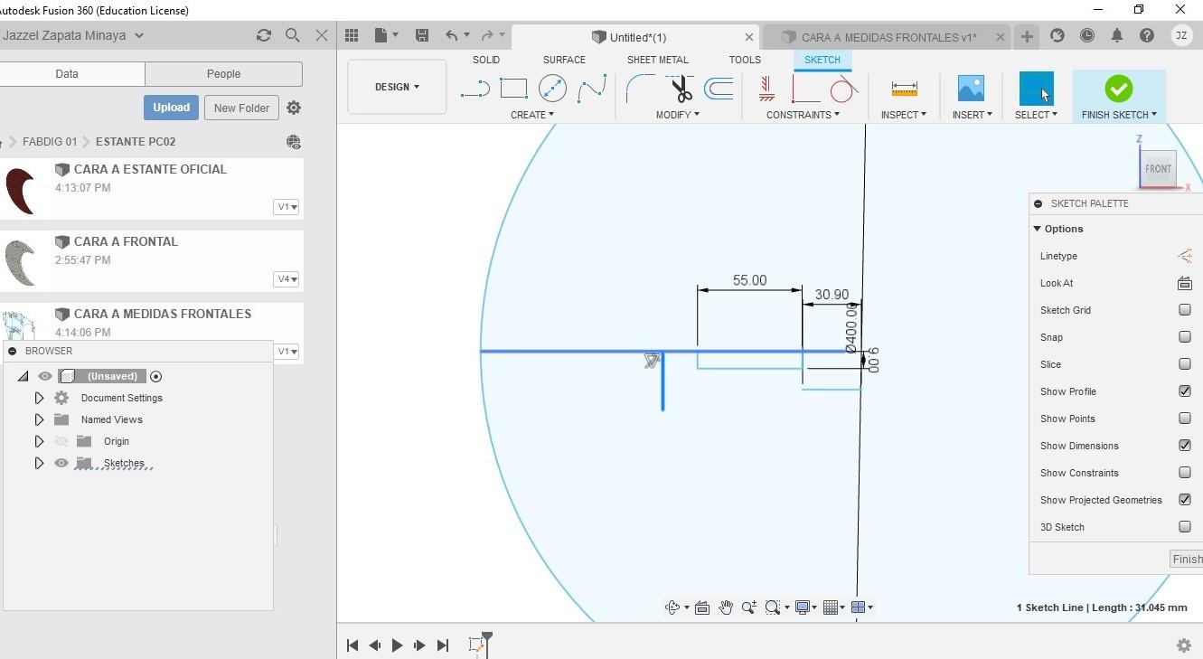This screenshot has height=659, width=1203.
Task: Apply the Horizontal/Vertical constraint
Action: coord(766,89)
